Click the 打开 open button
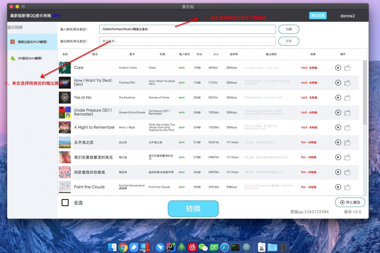The image size is (380, 253). 289,41
